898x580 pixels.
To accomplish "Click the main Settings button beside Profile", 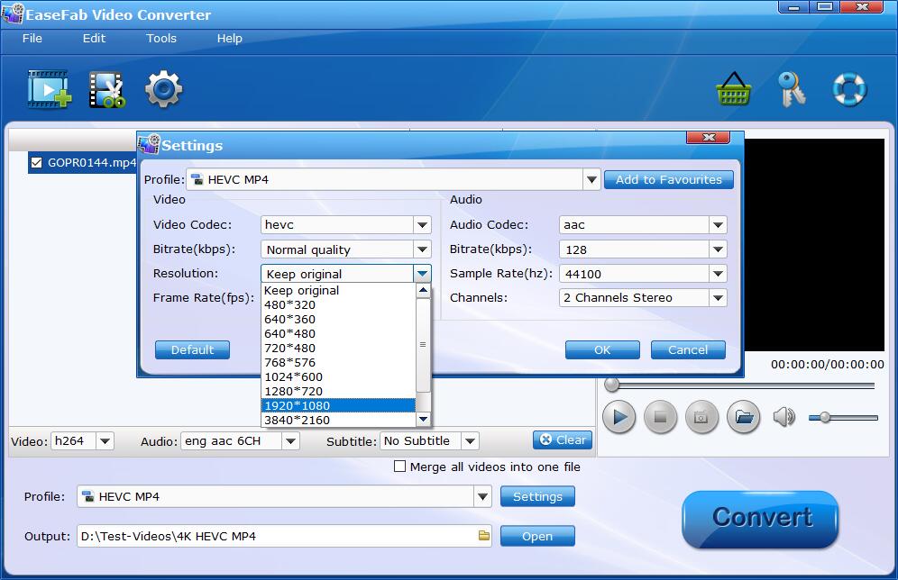I will click(x=537, y=496).
